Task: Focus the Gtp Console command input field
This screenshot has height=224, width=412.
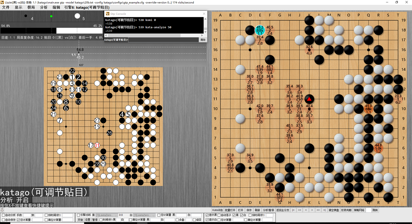Action: (x=163, y=40)
